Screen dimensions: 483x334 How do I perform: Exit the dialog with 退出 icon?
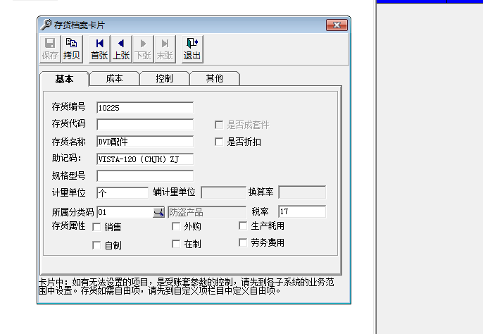point(192,49)
